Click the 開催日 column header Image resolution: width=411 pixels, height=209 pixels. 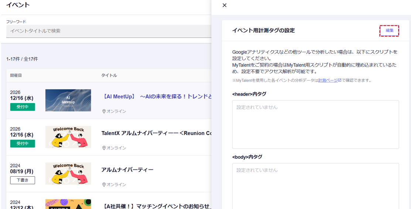(16, 75)
